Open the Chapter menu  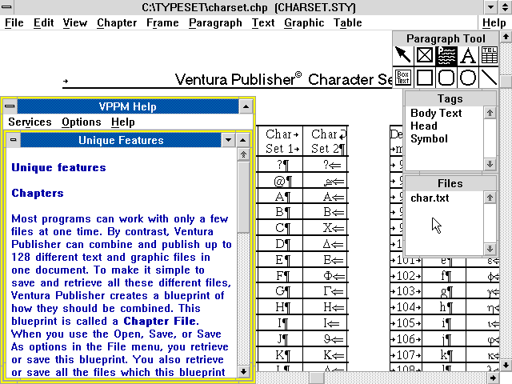click(117, 23)
